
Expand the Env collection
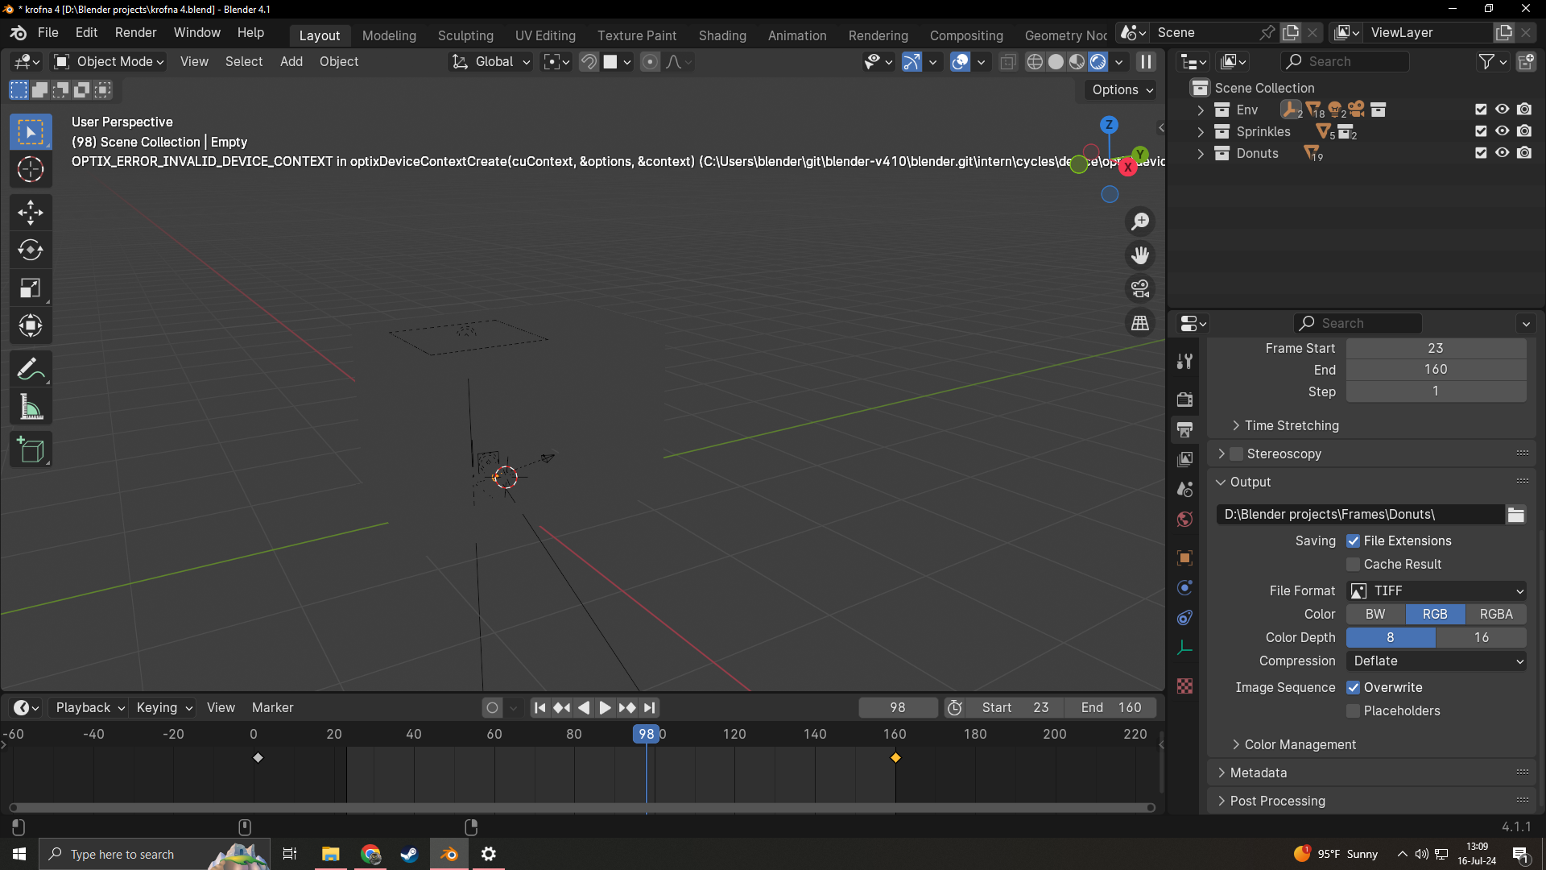click(x=1201, y=110)
